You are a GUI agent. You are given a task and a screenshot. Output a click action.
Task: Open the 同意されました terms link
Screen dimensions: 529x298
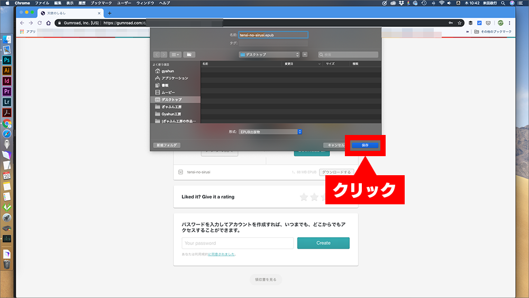[221, 255]
